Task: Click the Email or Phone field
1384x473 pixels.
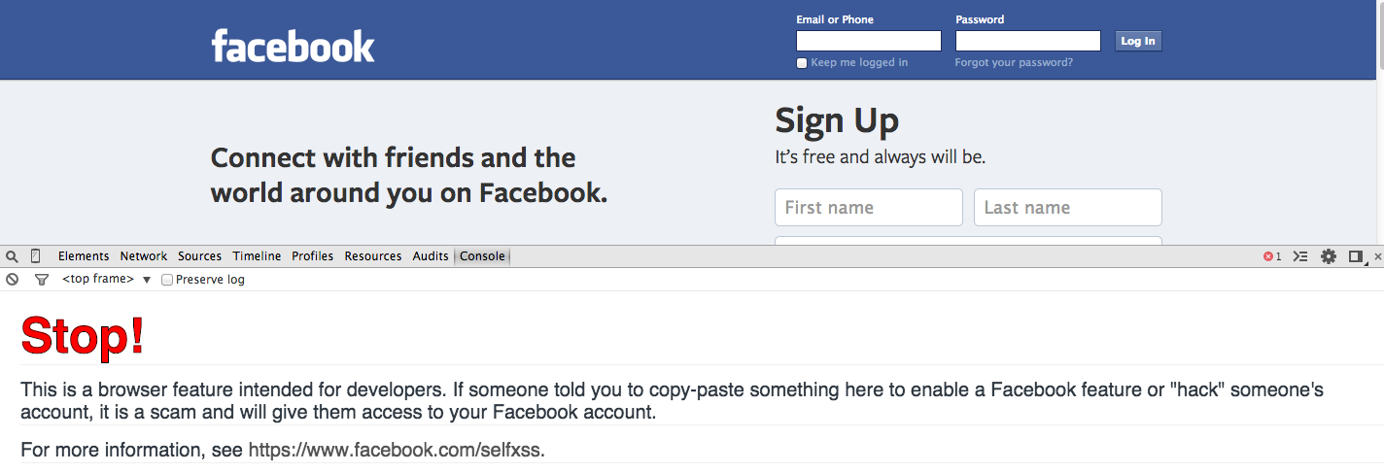Action: tap(868, 41)
